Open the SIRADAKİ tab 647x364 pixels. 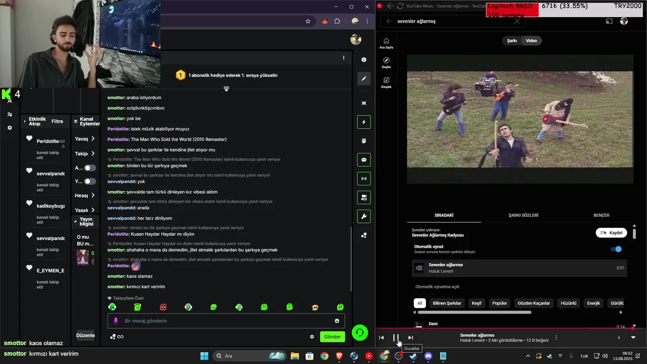444,215
